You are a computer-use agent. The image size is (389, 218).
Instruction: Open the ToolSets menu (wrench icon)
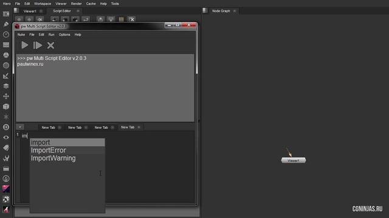(x=6, y=158)
